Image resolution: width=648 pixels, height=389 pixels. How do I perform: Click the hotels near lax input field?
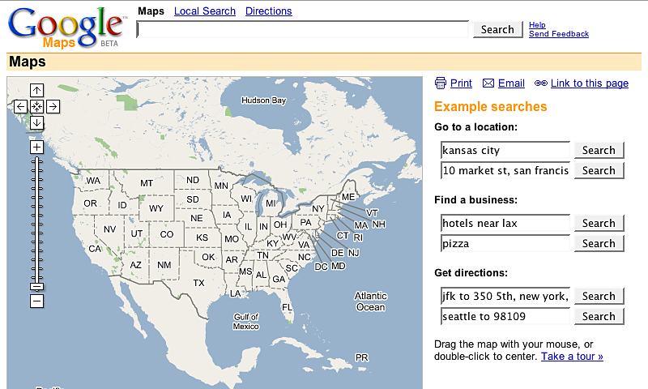coord(505,223)
